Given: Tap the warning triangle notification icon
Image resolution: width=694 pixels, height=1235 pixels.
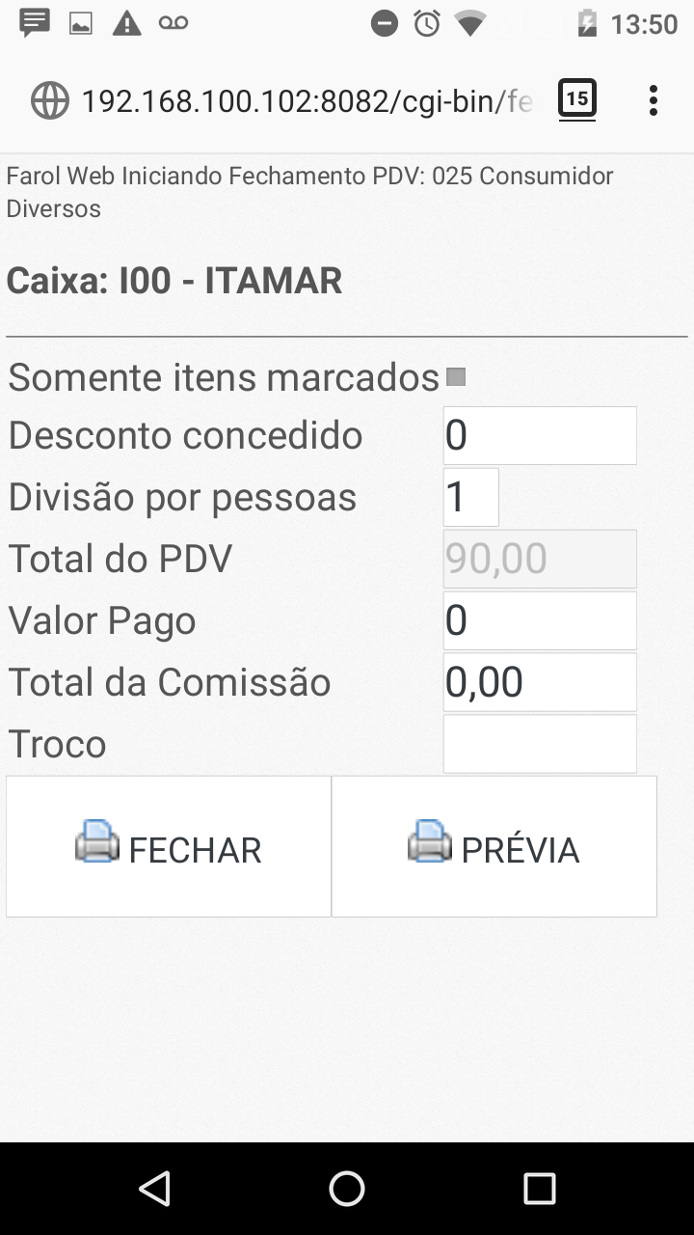Looking at the screenshot, I should click(x=126, y=24).
